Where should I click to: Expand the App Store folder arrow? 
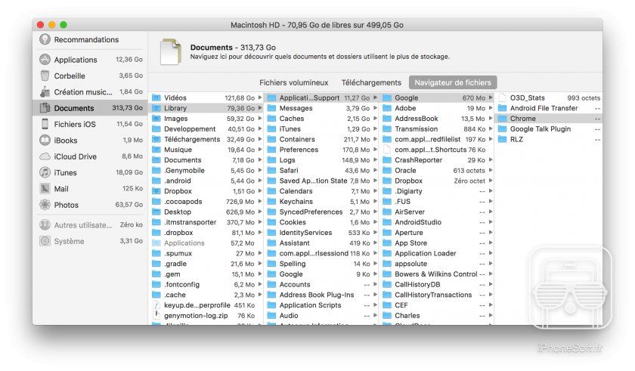(491, 243)
